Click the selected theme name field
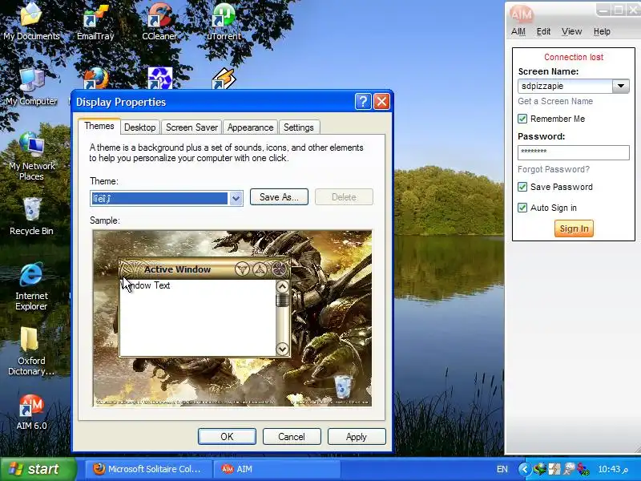Image resolution: width=641 pixels, height=481 pixels. (159, 198)
